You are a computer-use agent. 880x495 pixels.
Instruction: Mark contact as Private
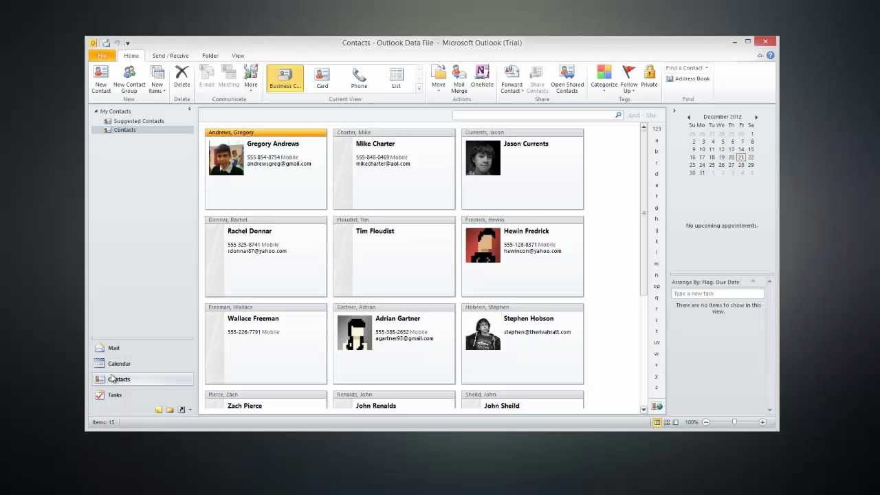(649, 76)
